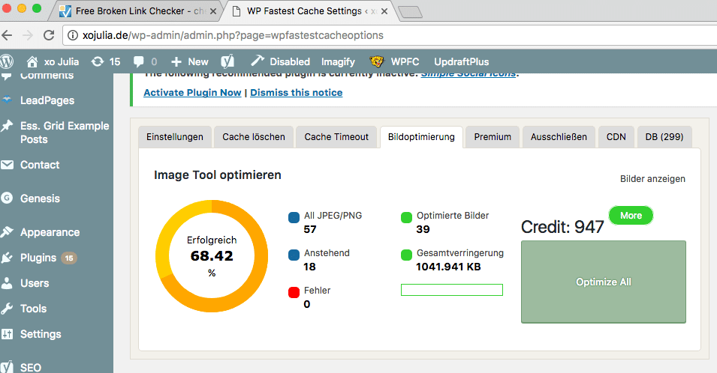The height and width of the screenshot is (373, 717).
Task: Open New content menu label
Action: (198, 61)
